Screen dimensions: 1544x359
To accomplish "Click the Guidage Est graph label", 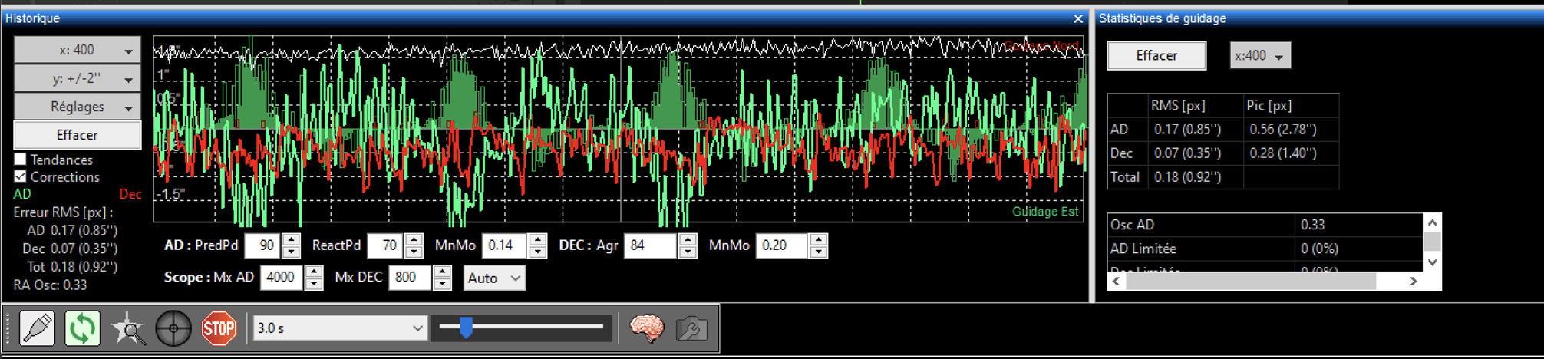I will tap(1045, 212).
